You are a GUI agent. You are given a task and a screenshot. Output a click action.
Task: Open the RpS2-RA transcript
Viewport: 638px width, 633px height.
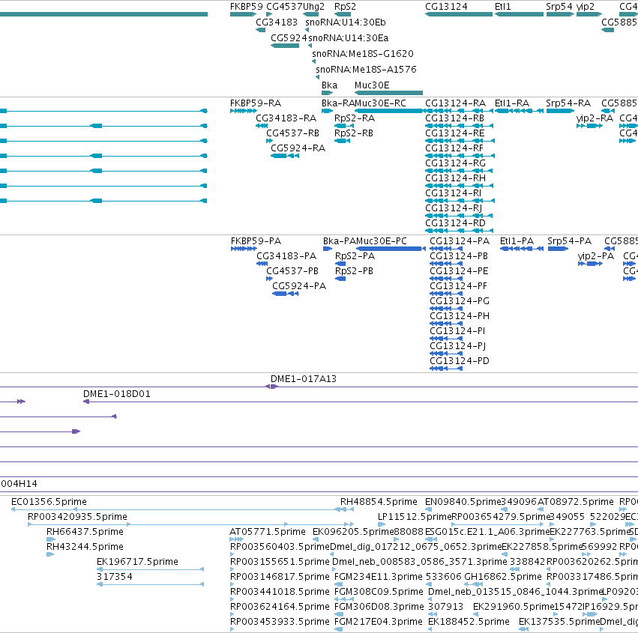(344, 126)
